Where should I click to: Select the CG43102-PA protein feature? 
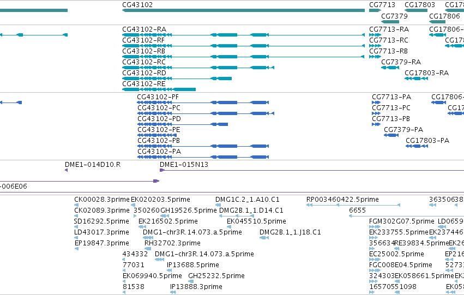click(x=203, y=157)
